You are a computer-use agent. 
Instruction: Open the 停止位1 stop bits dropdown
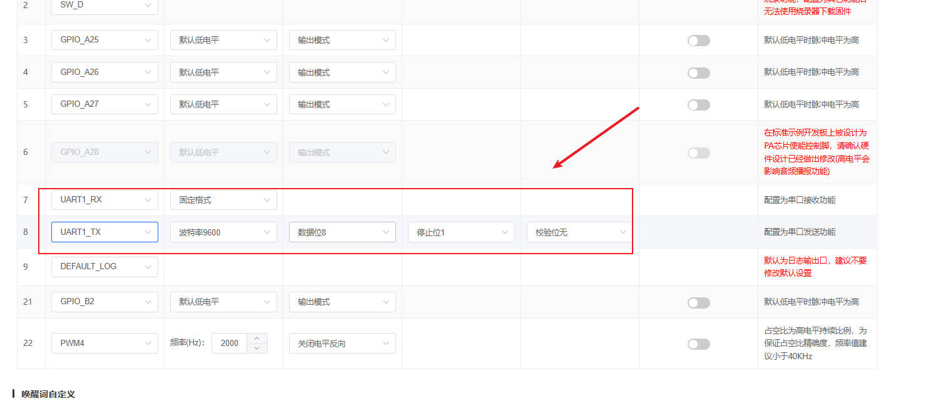coord(461,232)
